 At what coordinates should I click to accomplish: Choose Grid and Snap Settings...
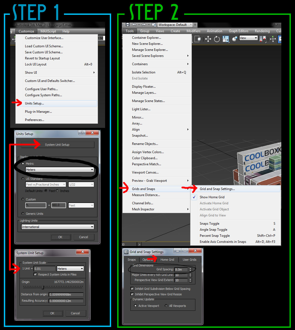tap(235, 189)
